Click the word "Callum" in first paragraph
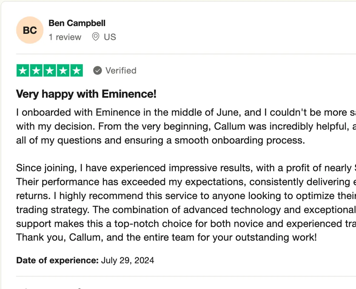 pos(230,126)
